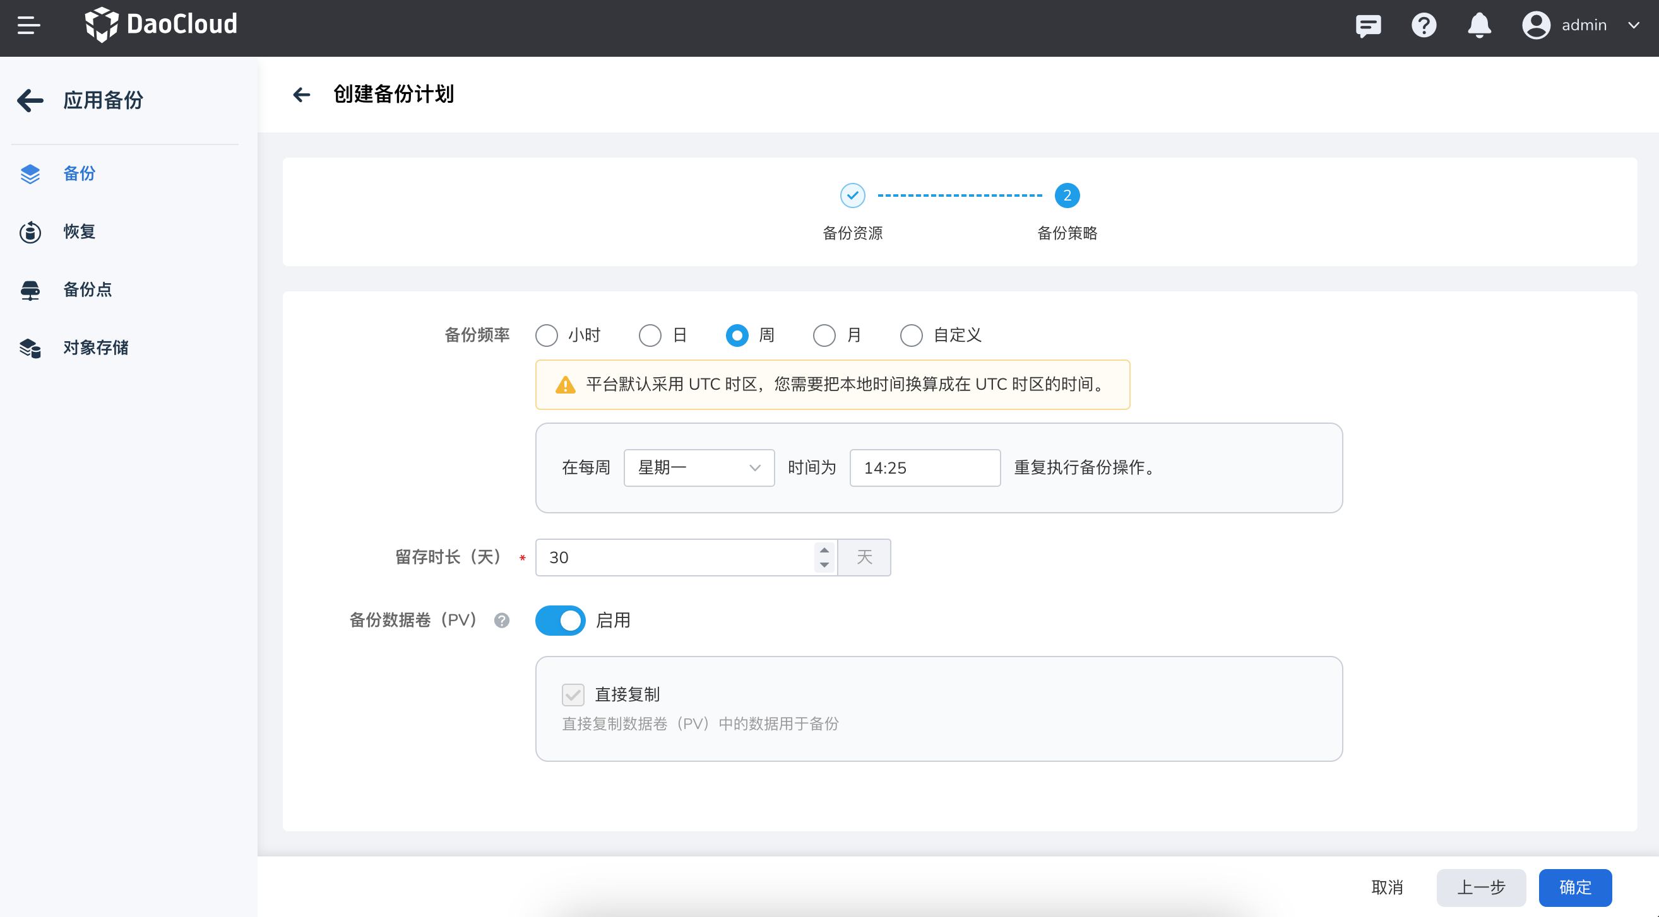Open the messages chat icon
Viewport: 1659px width, 917px height.
pyautogui.click(x=1367, y=25)
